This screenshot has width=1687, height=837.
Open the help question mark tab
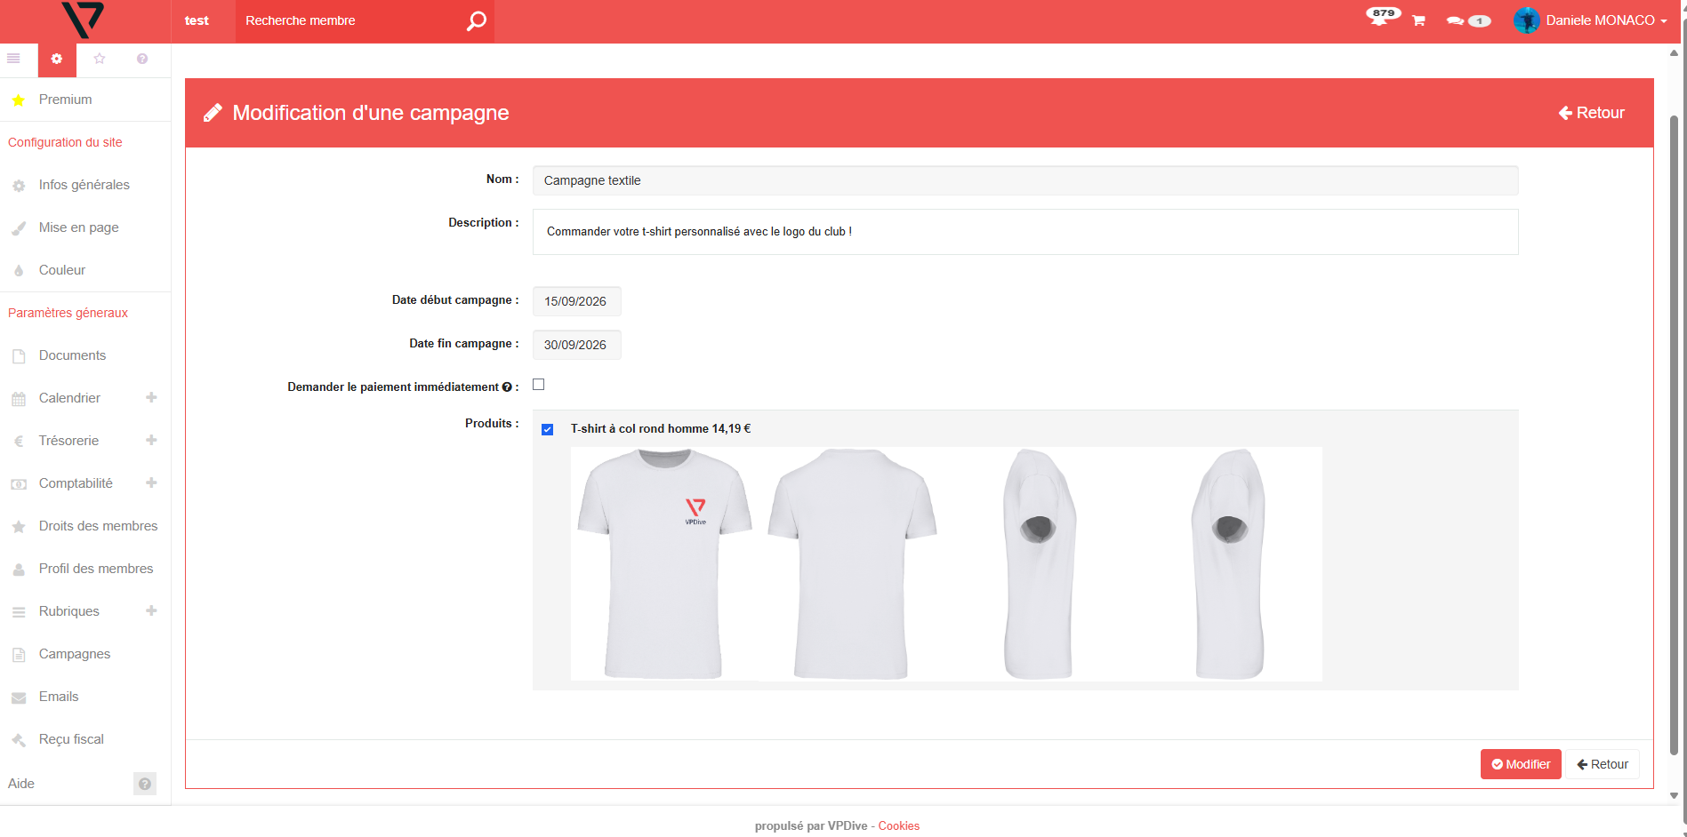pyautogui.click(x=142, y=59)
